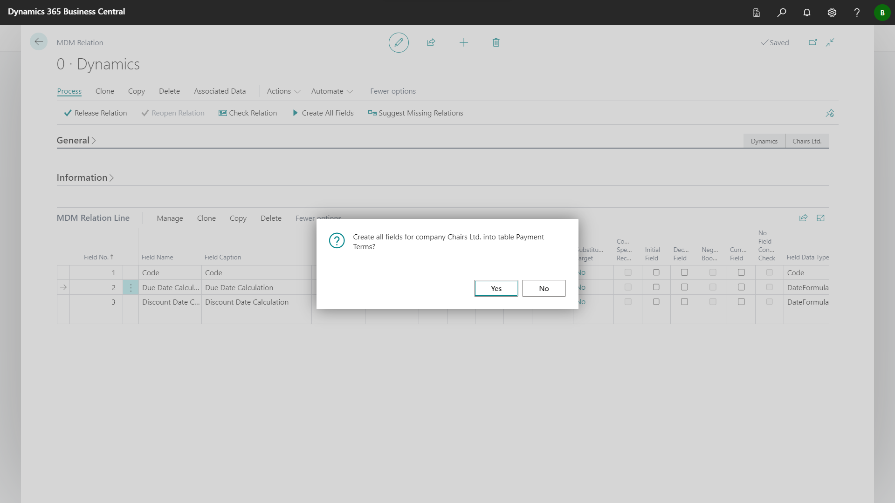Open Clone in Relation Line toolbar
This screenshot has width=895, height=503.
(207, 218)
